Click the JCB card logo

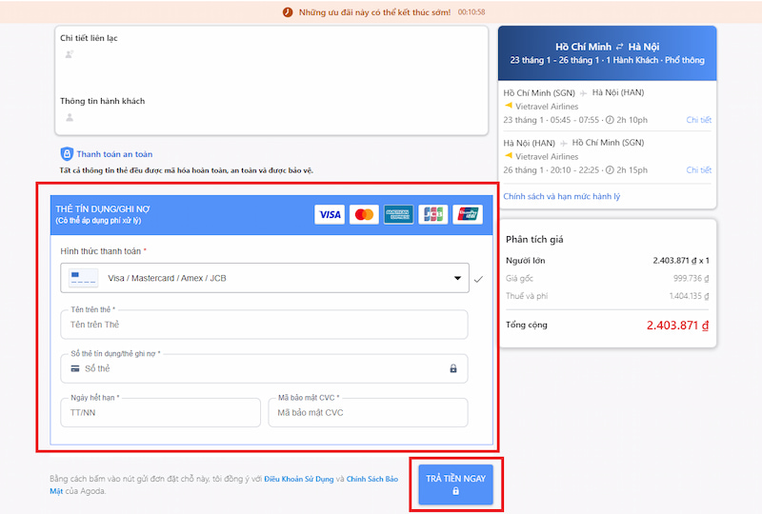tap(433, 214)
